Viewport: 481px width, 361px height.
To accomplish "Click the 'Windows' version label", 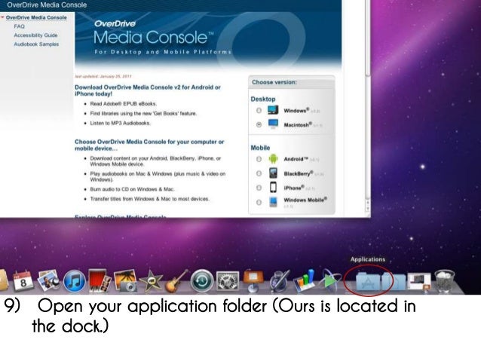I will 296,111.
